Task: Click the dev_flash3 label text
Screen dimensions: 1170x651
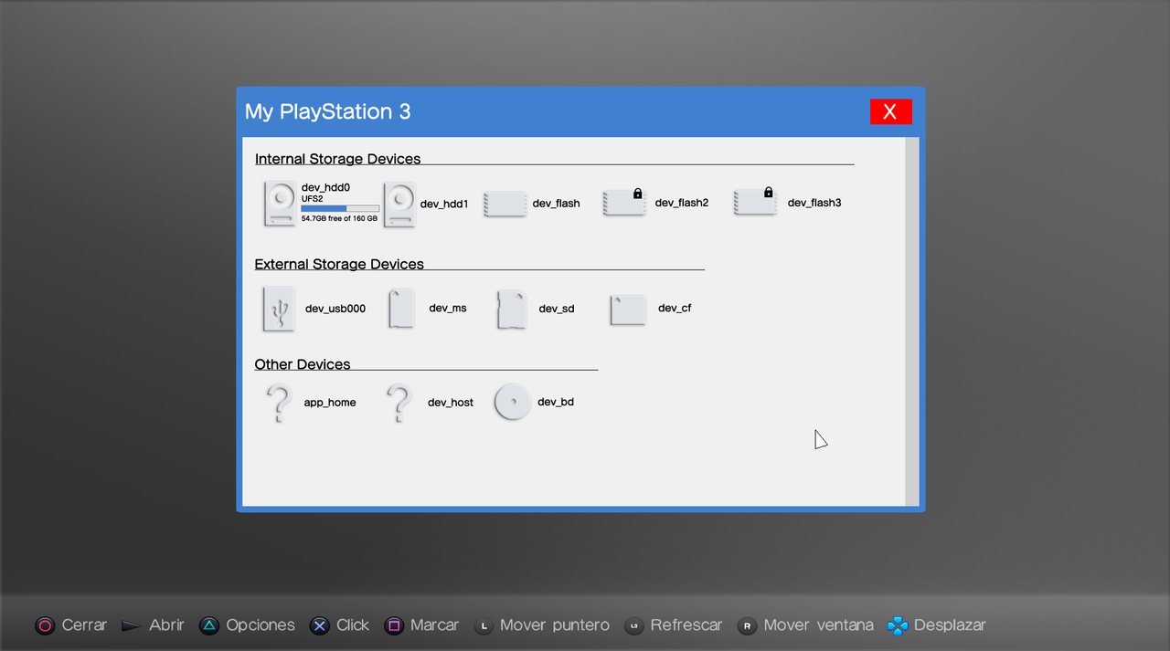Action: click(814, 203)
